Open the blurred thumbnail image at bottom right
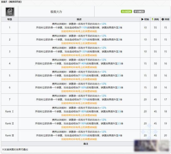Image resolution: width=171 pixels, height=154 pixels. click(152, 146)
